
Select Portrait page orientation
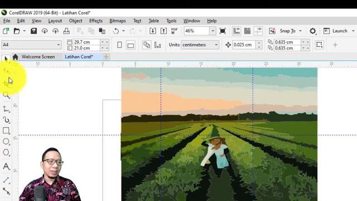point(119,45)
